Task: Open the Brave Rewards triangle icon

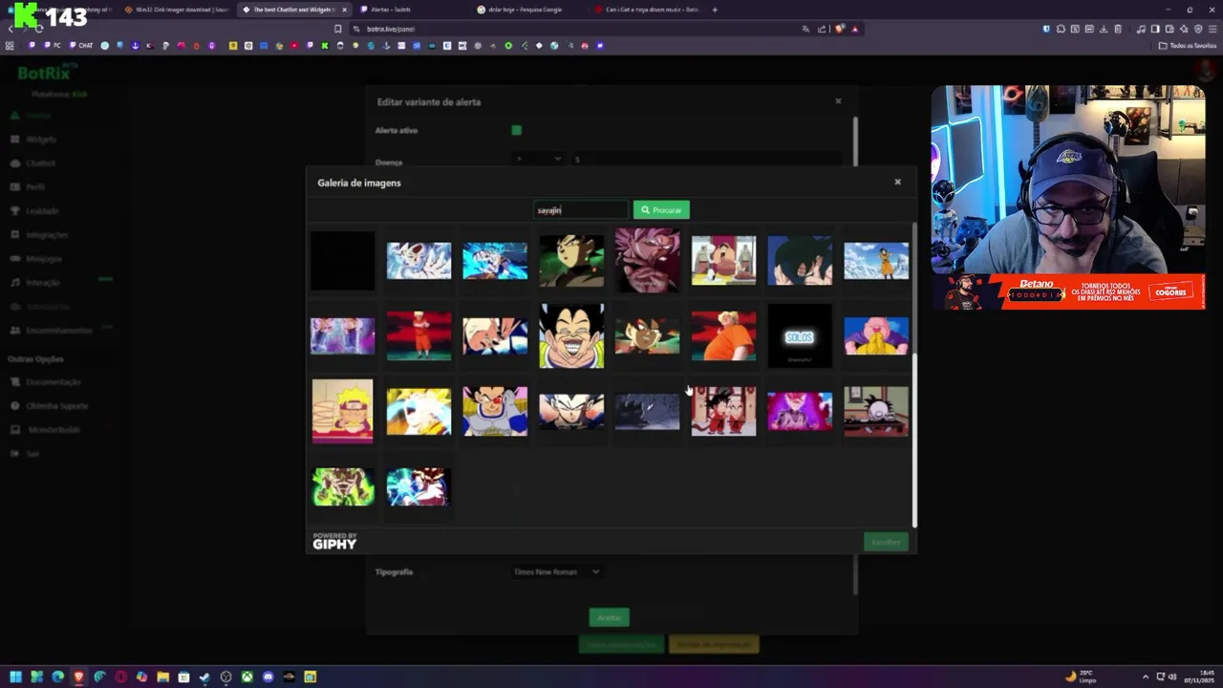Action: (x=855, y=29)
